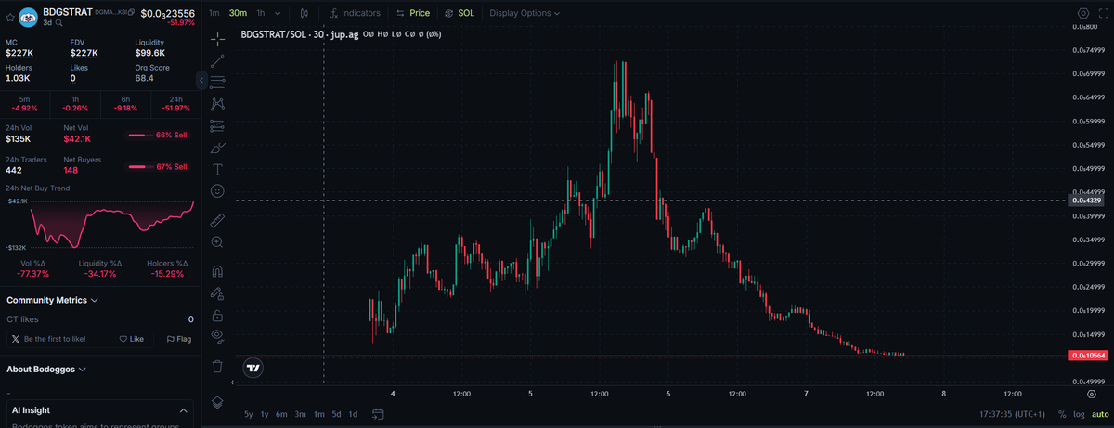1114x428 pixels.
Task: Click the red current price label on axis
Action: point(1087,356)
